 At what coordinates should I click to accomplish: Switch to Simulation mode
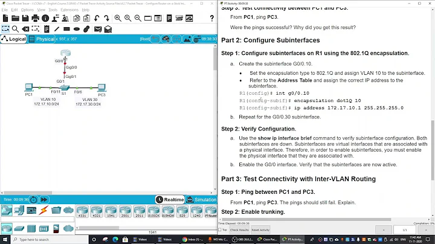201,199
